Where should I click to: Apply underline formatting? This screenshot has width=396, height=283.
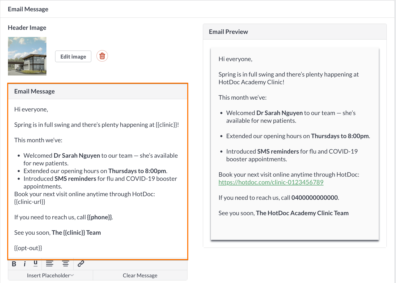tap(35, 263)
